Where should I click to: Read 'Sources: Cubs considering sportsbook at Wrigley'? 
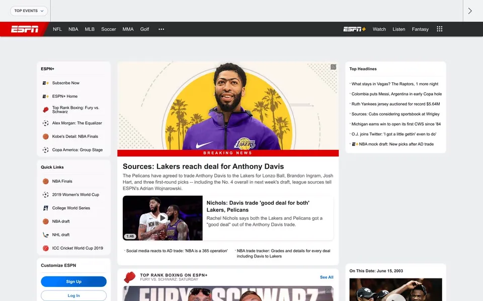click(x=395, y=114)
